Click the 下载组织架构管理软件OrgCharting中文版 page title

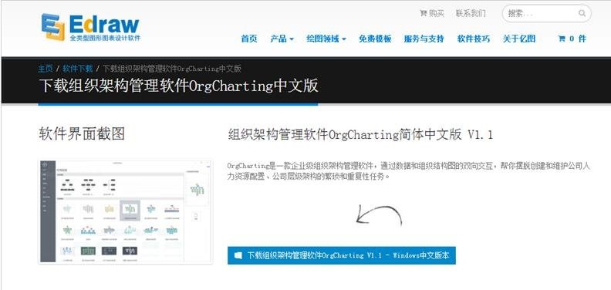pos(178,86)
